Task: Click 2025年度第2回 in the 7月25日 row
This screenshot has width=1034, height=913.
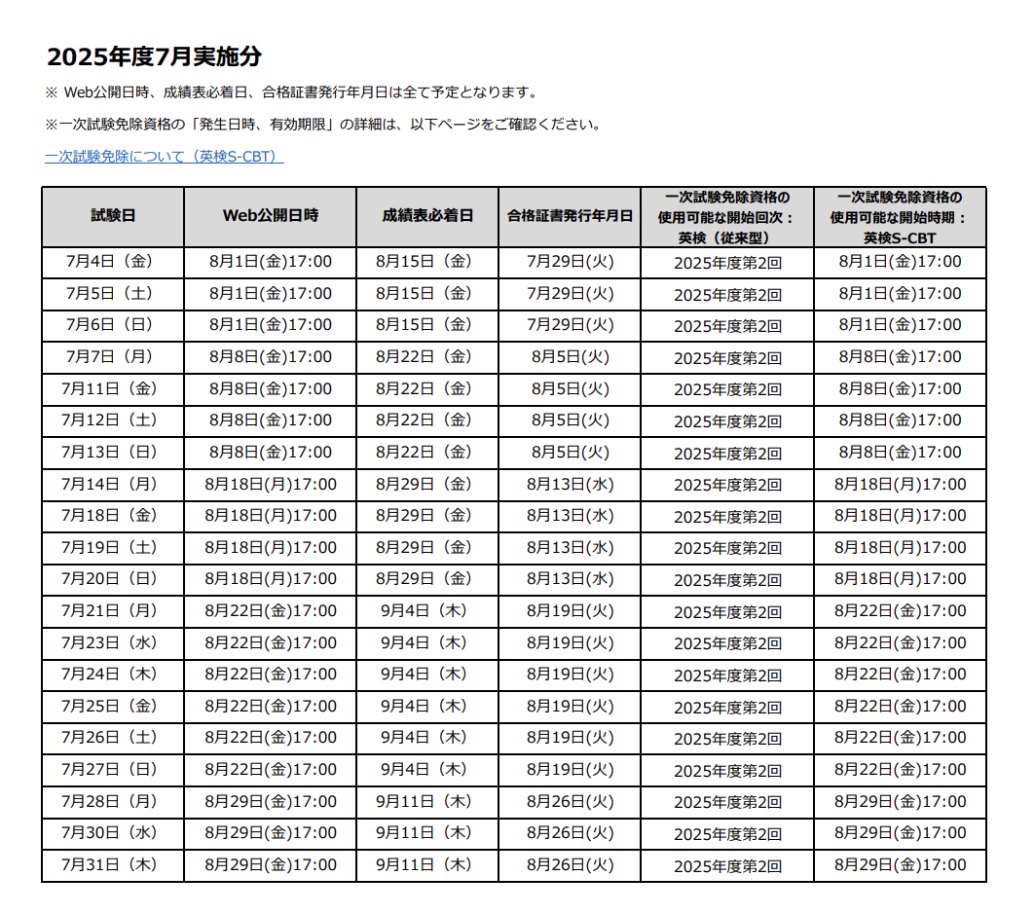Action: 727,708
